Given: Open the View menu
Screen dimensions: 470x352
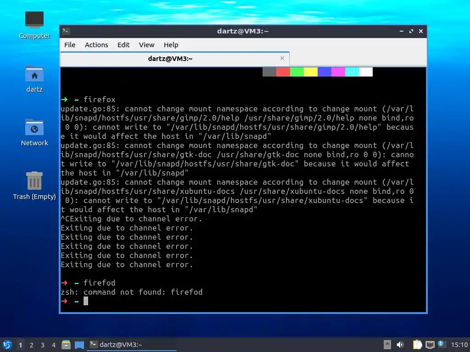Looking at the screenshot, I should [146, 45].
